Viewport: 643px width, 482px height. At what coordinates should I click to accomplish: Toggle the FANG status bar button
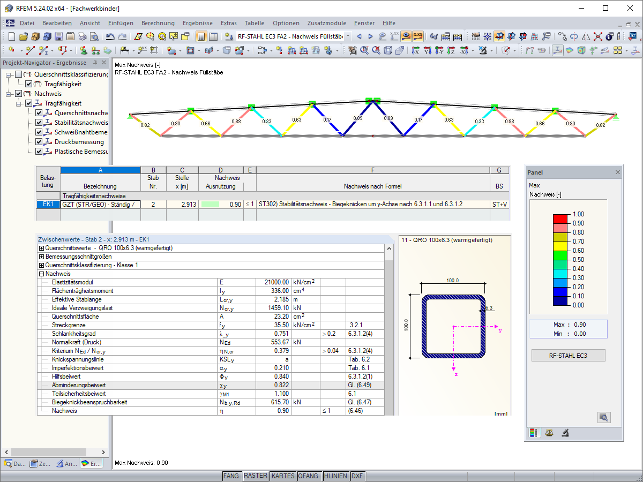click(231, 476)
